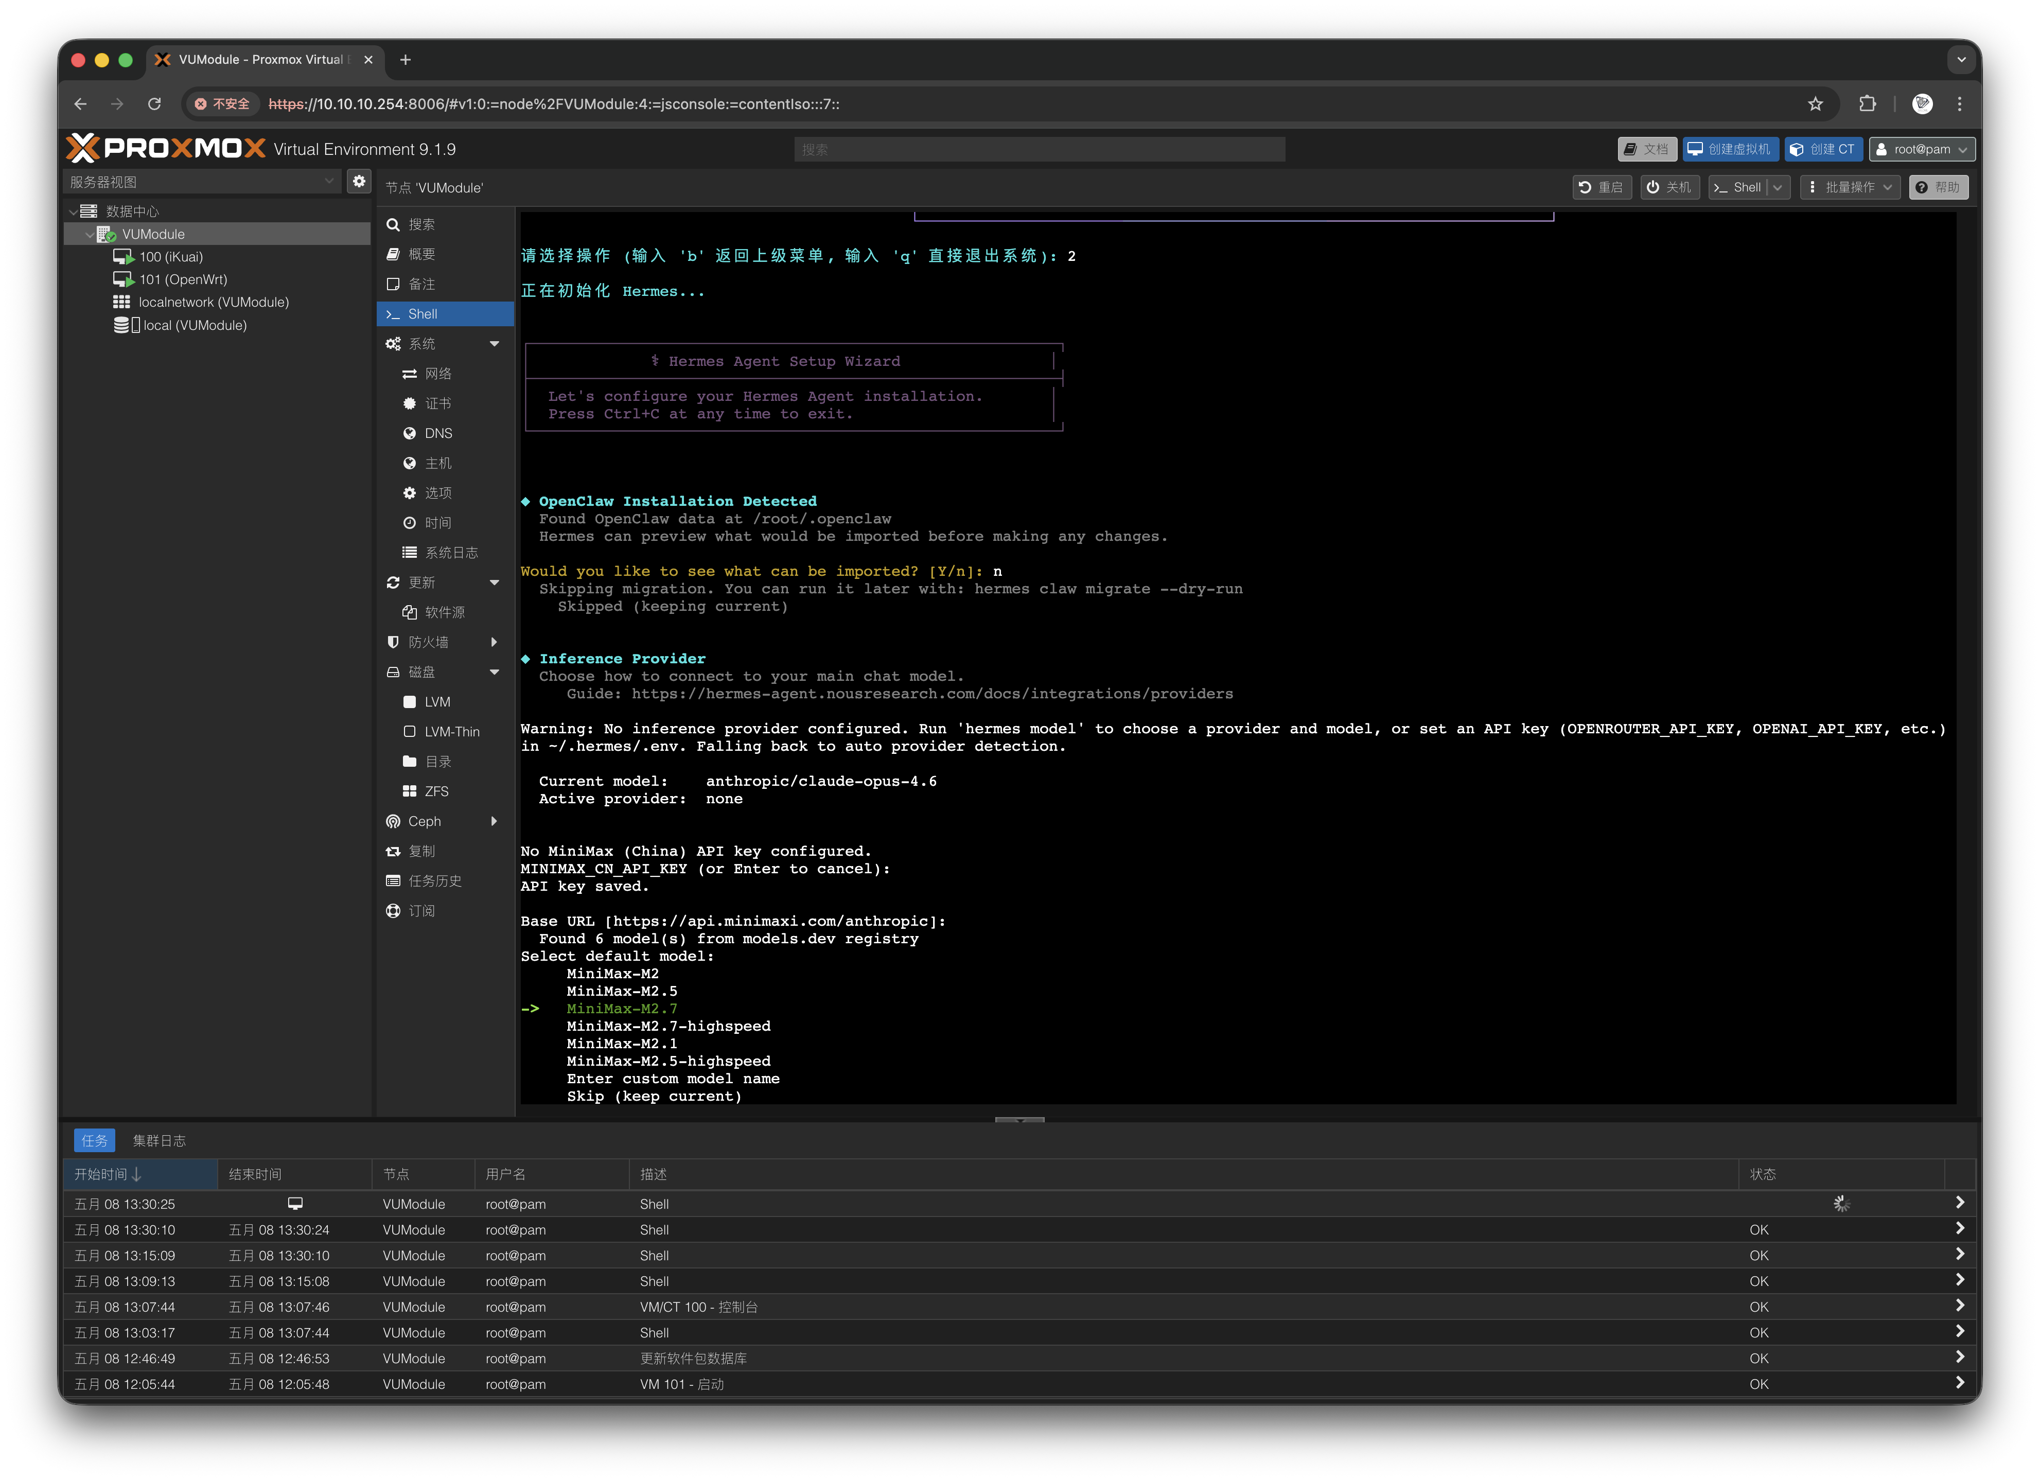Image resolution: width=2040 pixels, height=1481 pixels.
Task: Bookmark this page with the star icon
Action: [x=1815, y=104]
